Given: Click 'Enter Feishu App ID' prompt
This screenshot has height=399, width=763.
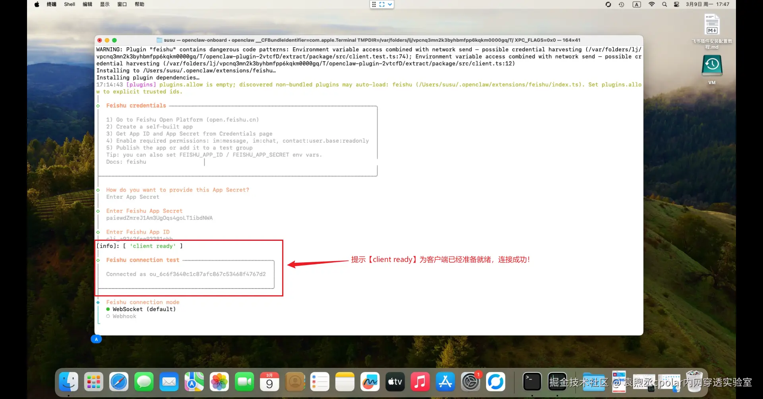Looking at the screenshot, I should pos(138,232).
